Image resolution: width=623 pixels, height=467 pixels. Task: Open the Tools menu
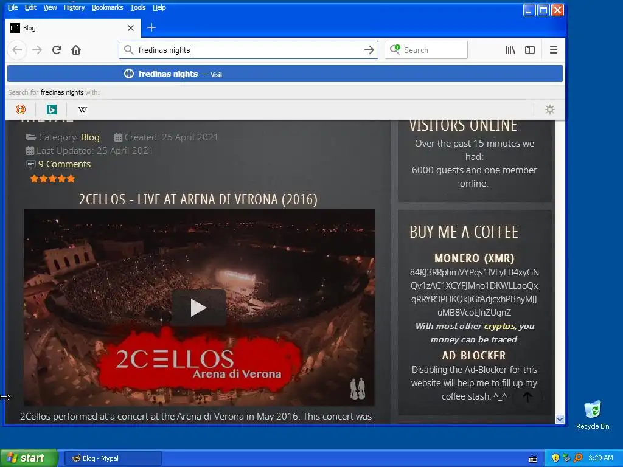click(138, 7)
